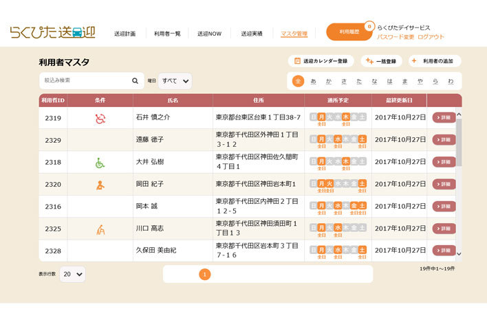Click the 住所 column header

(259, 100)
